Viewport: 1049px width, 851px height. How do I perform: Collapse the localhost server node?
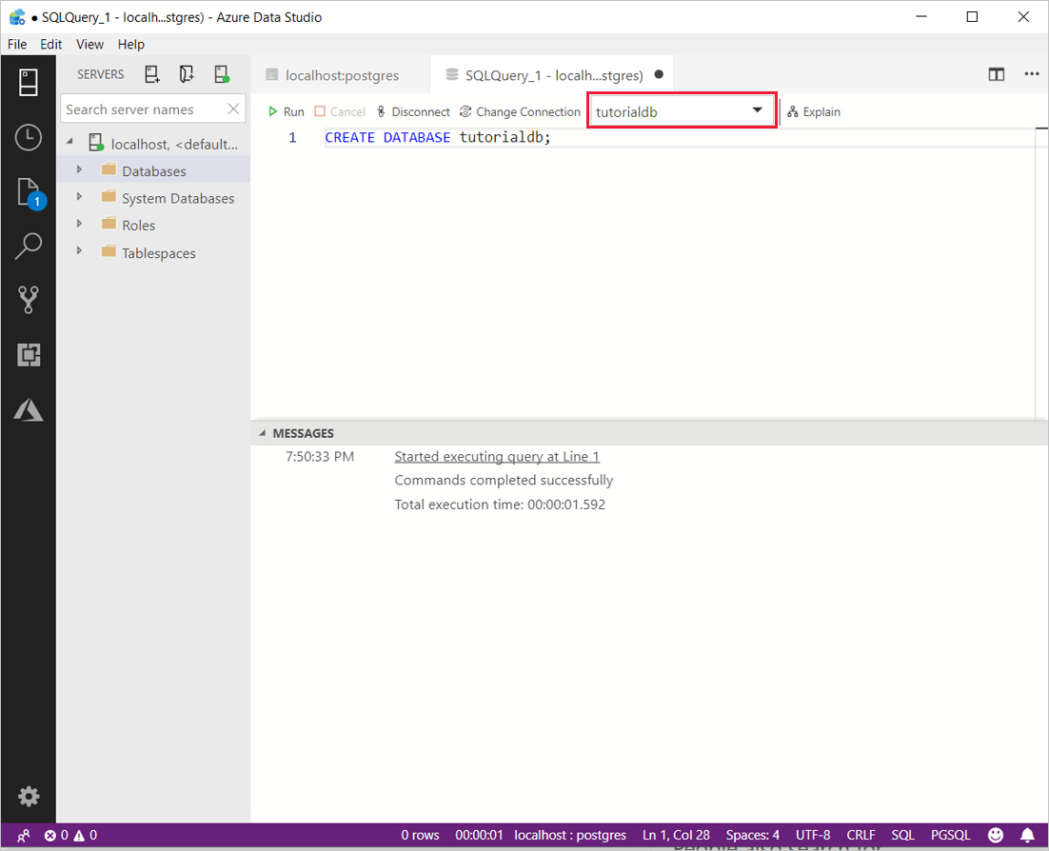pos(69,144)
